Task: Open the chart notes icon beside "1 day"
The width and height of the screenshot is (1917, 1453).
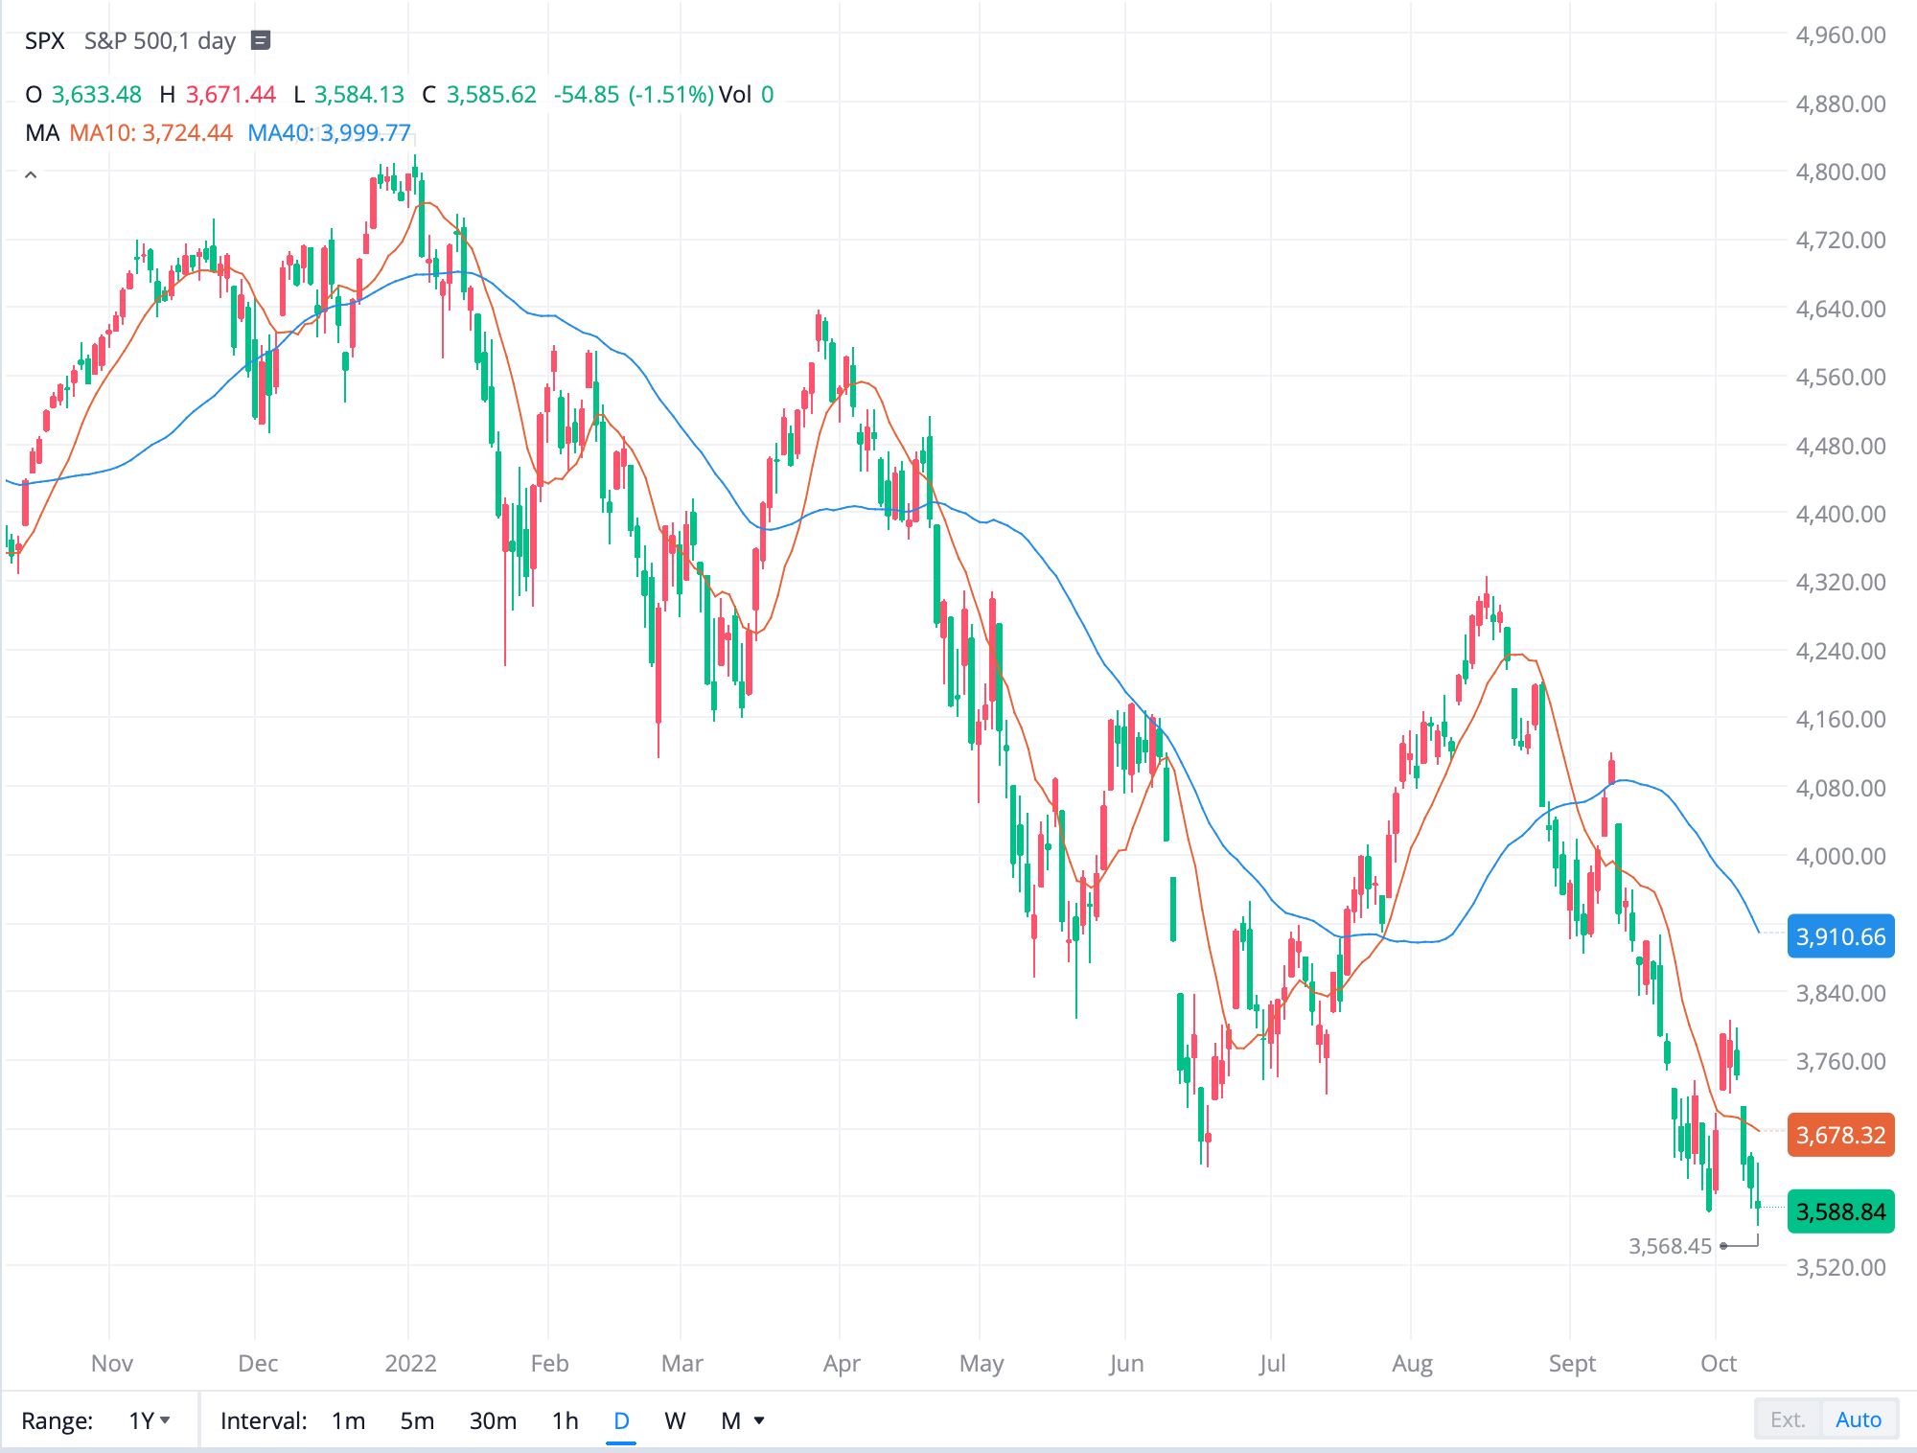Action: tap(259, 41)
